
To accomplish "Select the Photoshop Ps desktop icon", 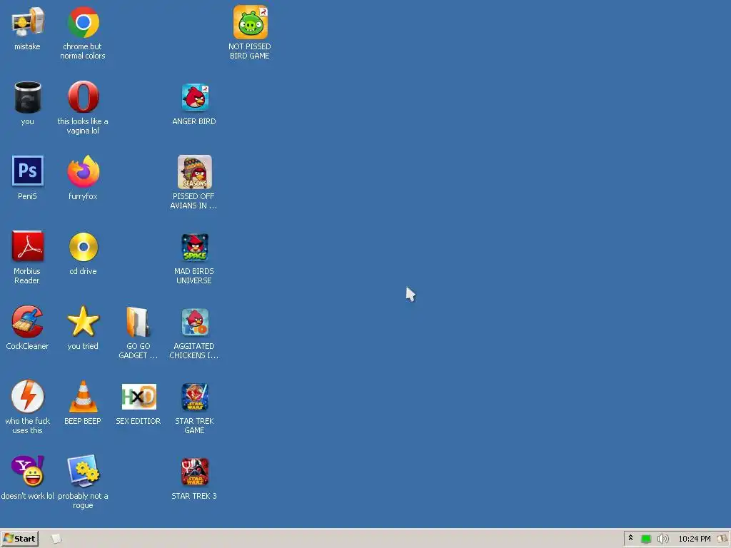I will [28, 171].
